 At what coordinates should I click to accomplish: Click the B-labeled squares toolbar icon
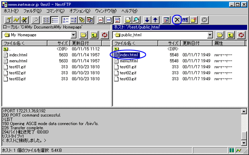[90, 20]
